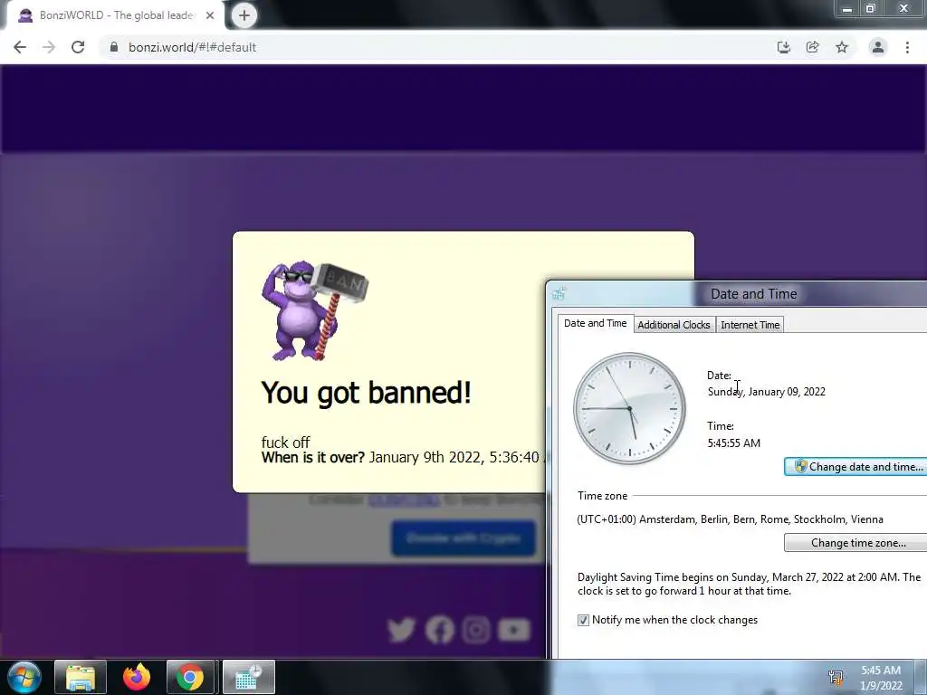Click the browser forward arrow

coord(49,47)
